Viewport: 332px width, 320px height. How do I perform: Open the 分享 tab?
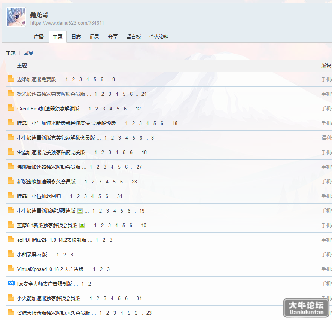(x=113, y=37)
